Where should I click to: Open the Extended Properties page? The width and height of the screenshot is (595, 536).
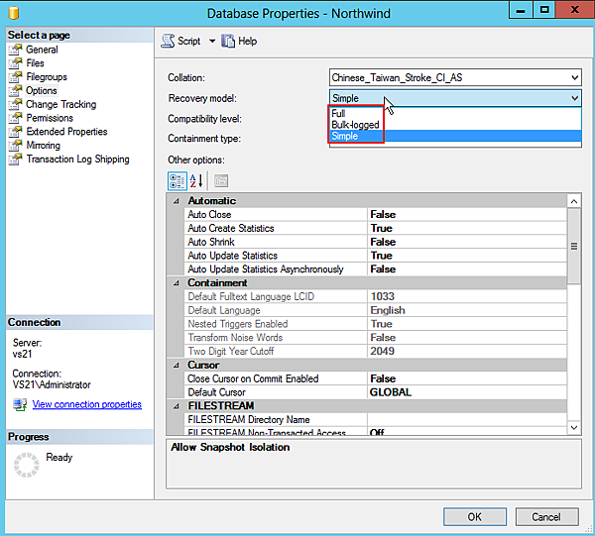pos(66,132)
